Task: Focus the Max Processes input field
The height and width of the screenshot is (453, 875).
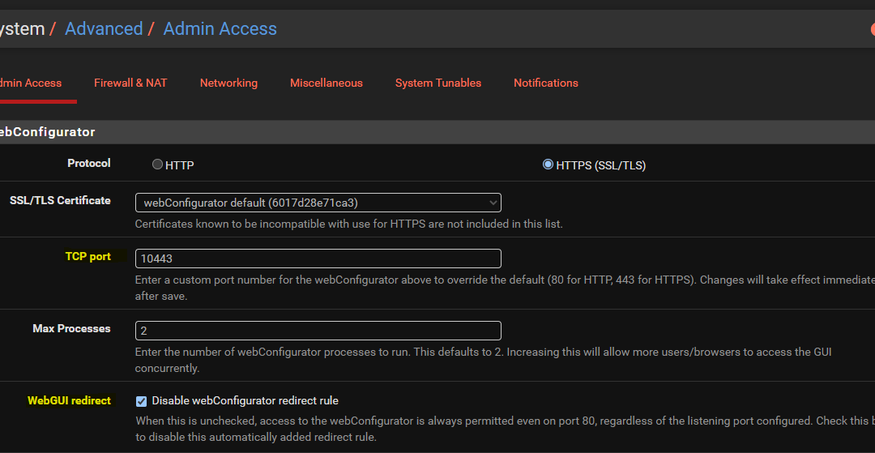Action: [x=318, y=331]
